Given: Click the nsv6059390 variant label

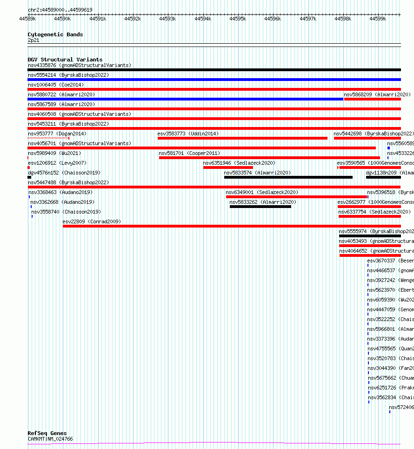Looking at the screenshot, I should (x=391, y=300).
